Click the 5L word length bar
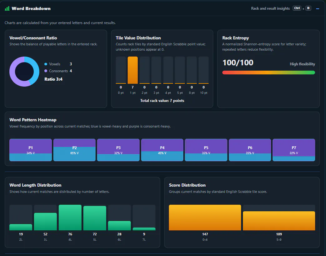Screen dimensions: 326x256 [x=95, y=218]
